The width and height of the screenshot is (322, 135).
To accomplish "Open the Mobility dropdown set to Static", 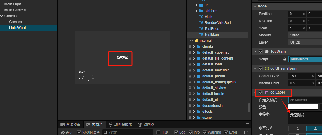I will click(x=305, y=35).
